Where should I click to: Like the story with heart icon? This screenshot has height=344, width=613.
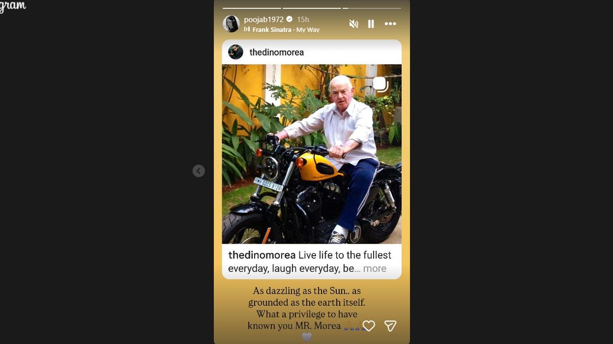coord(368,326)
